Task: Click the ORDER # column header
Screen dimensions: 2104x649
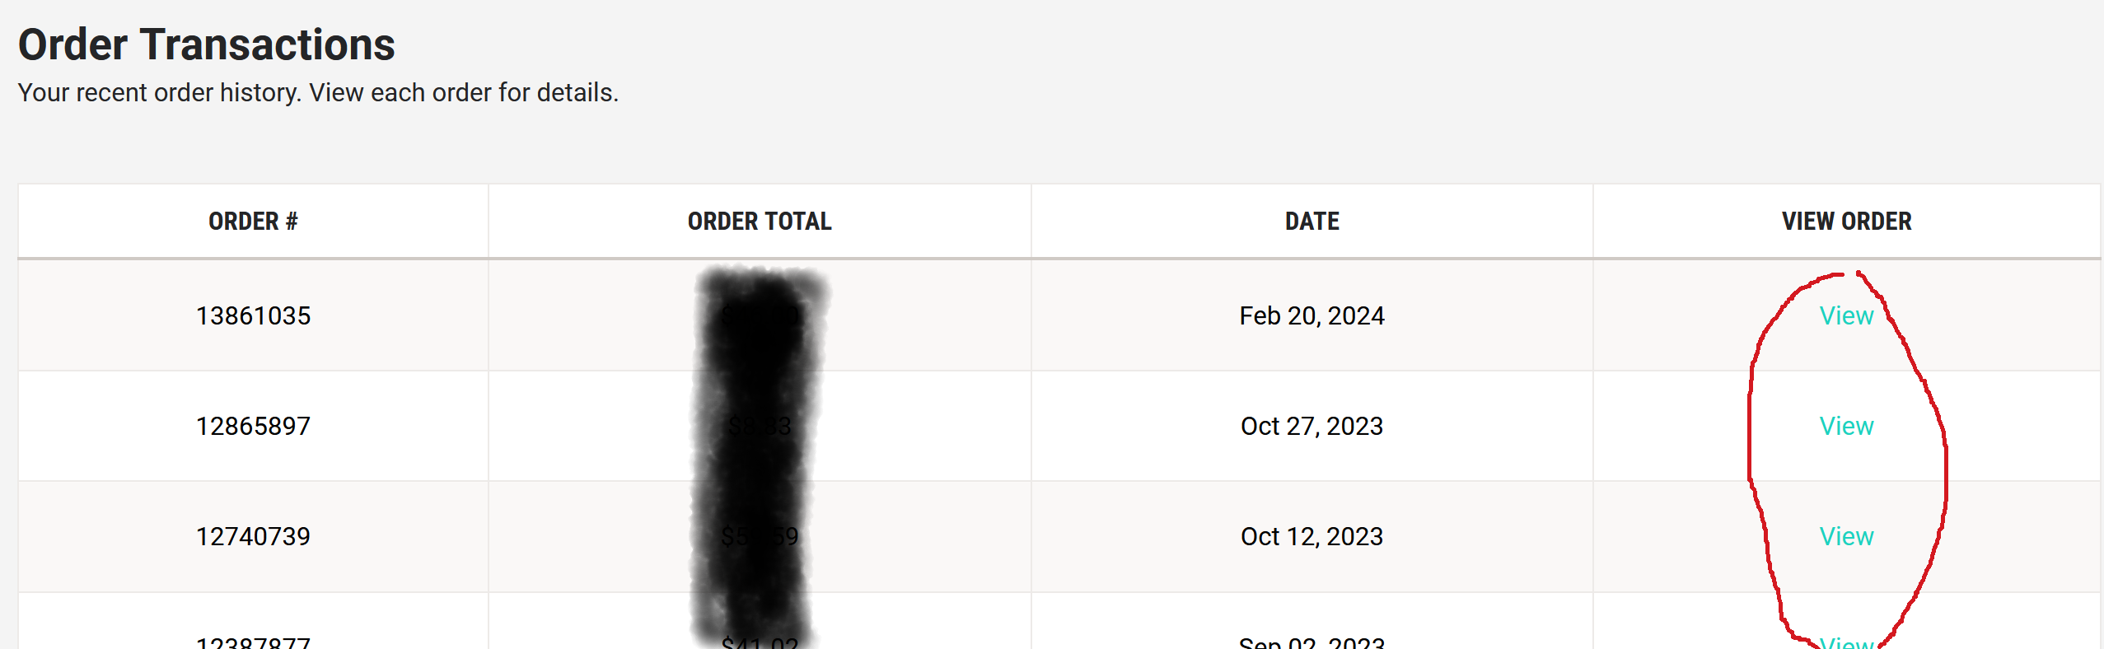Action: pyautogui.click(x=253, y=221)
